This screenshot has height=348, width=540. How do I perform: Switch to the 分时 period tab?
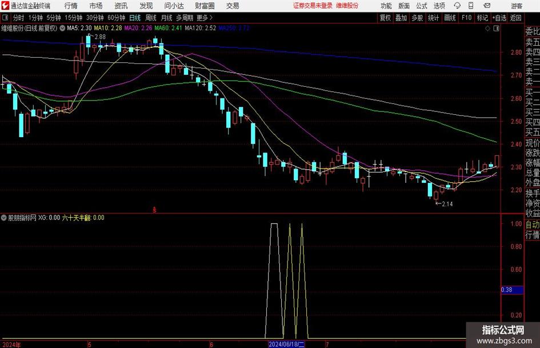[19, 18]
